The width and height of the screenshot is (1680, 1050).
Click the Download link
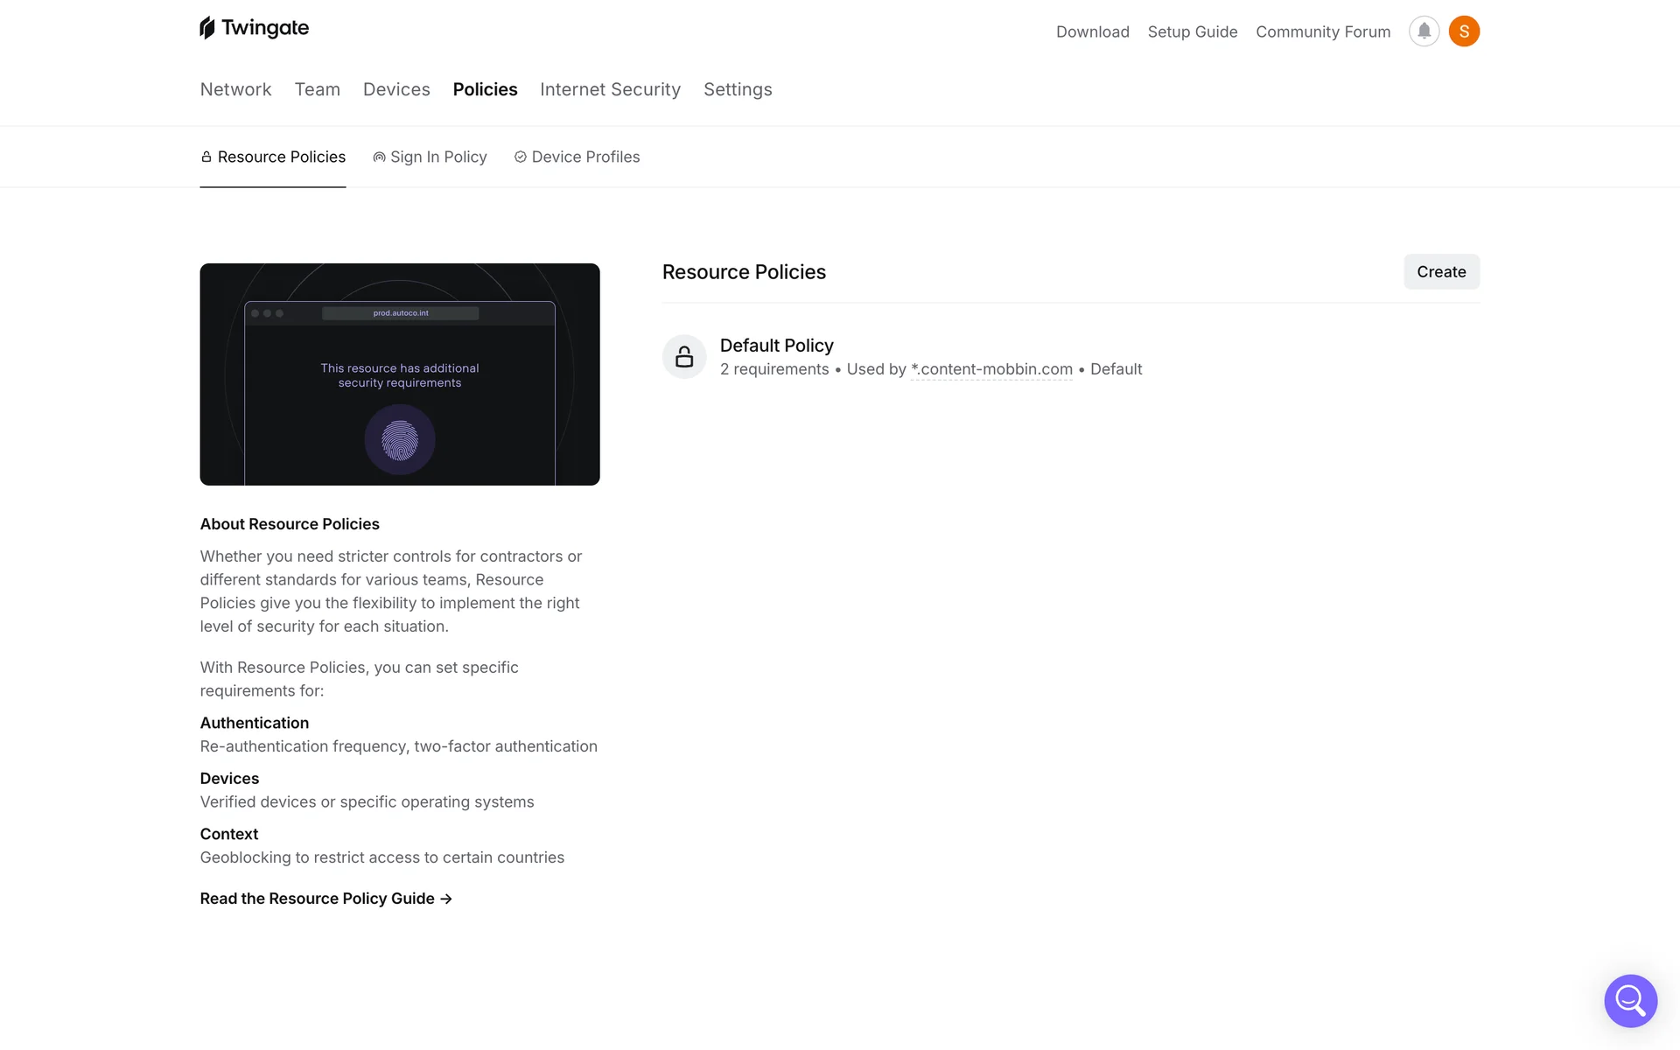pos(1092,31)
